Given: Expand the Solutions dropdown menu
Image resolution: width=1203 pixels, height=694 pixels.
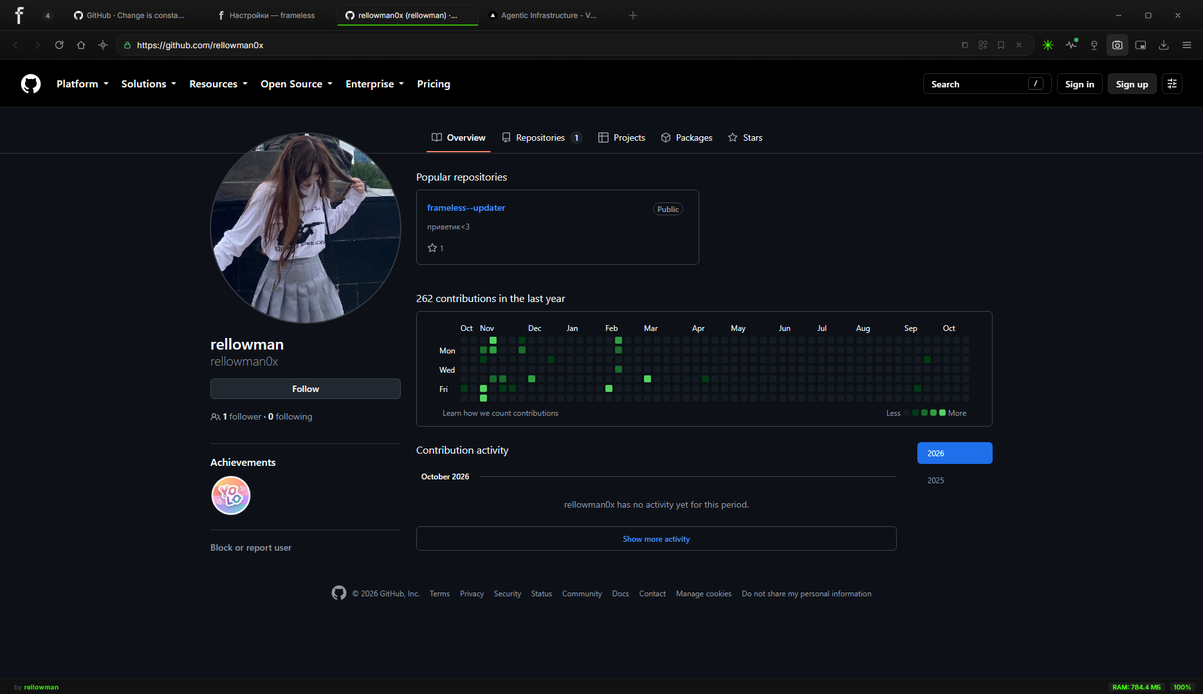Looking at the screenshot, I should click(x=149, y=84).
